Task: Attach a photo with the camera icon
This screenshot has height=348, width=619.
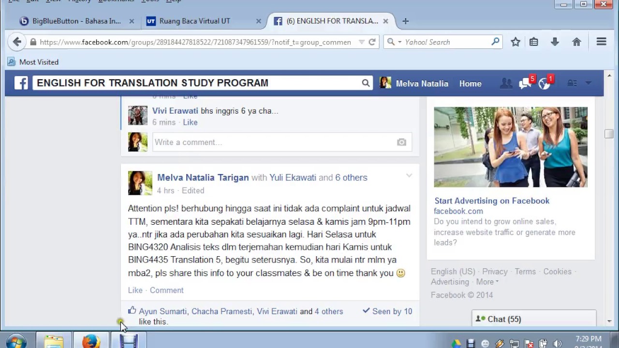Action: pos(401,142)
